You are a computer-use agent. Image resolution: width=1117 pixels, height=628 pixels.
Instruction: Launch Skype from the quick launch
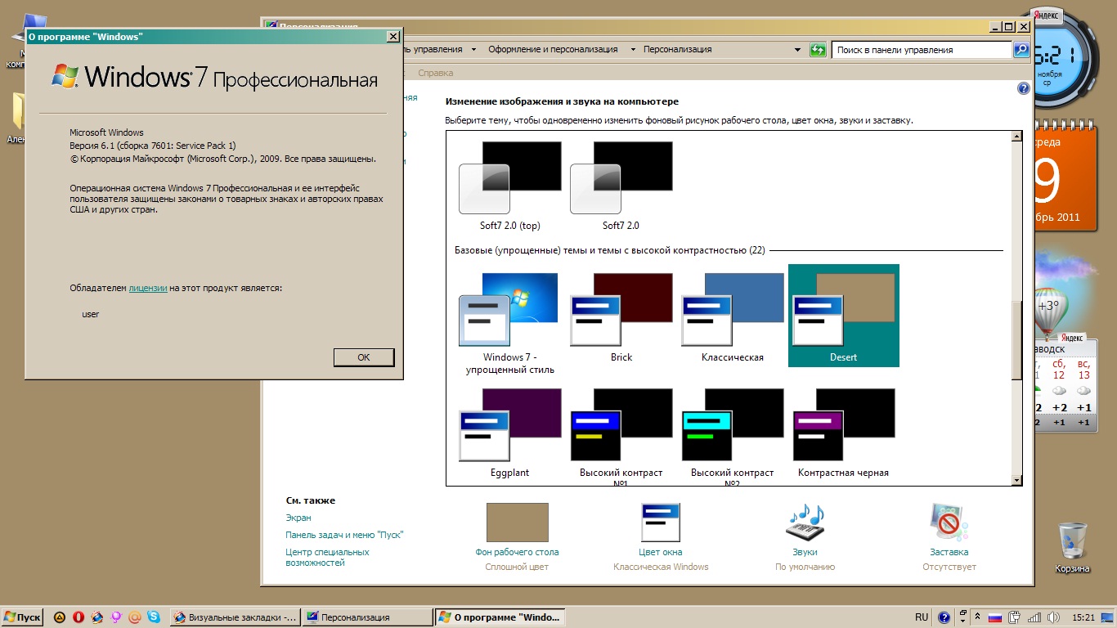(x=154, y=617)
